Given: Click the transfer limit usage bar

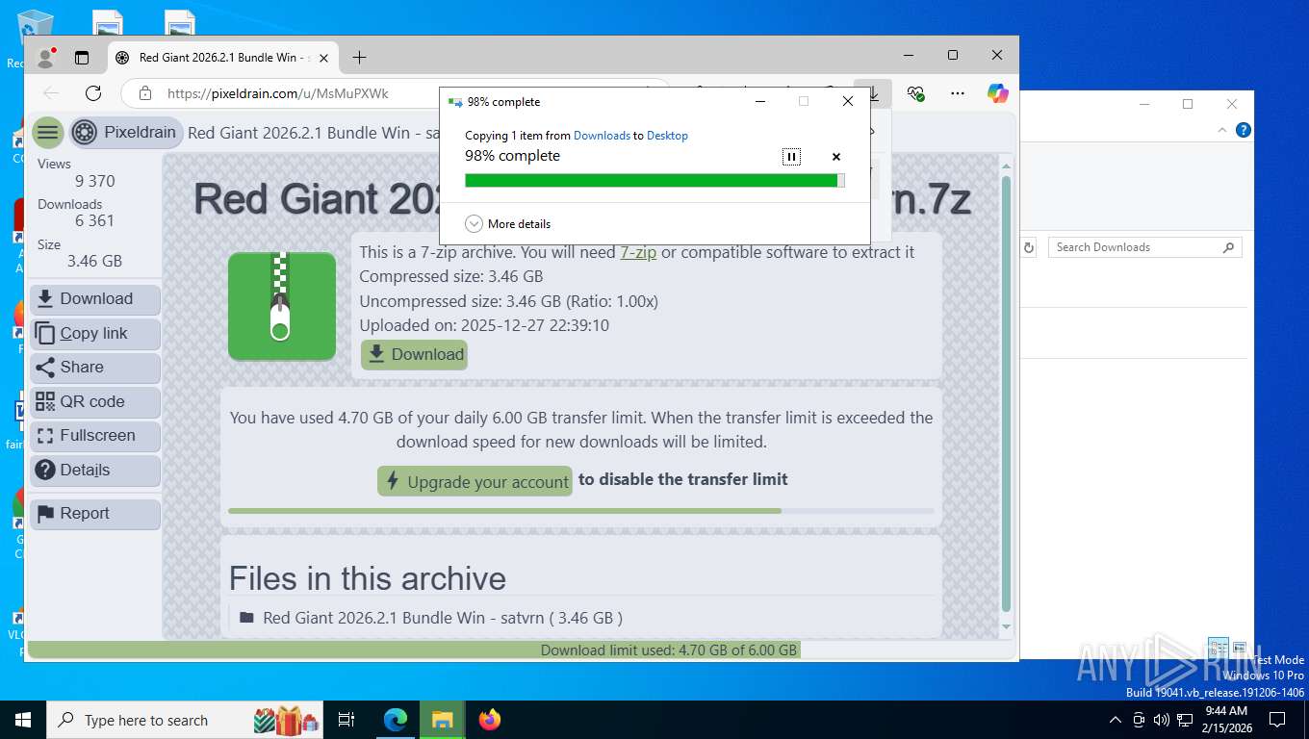Looking at the screenshot, I should 581,511.
